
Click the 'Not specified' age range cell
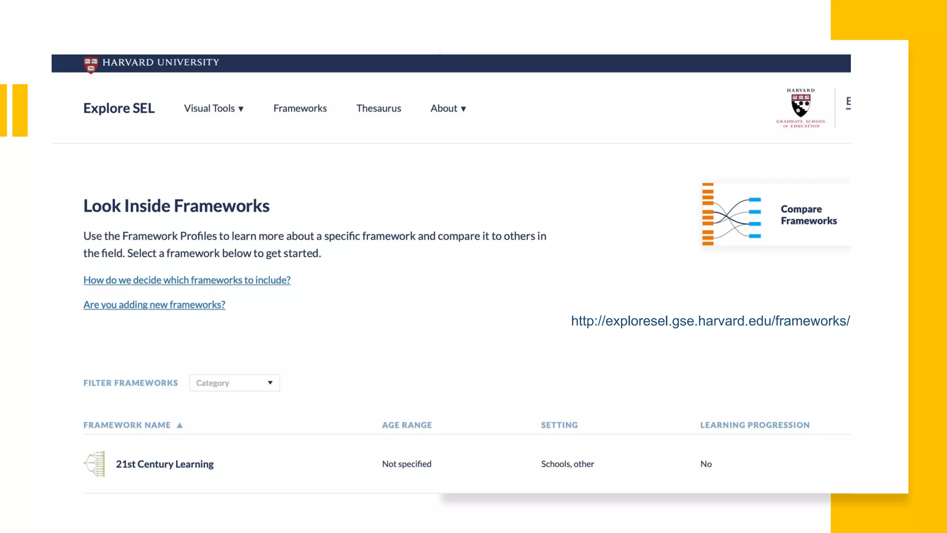406,464
